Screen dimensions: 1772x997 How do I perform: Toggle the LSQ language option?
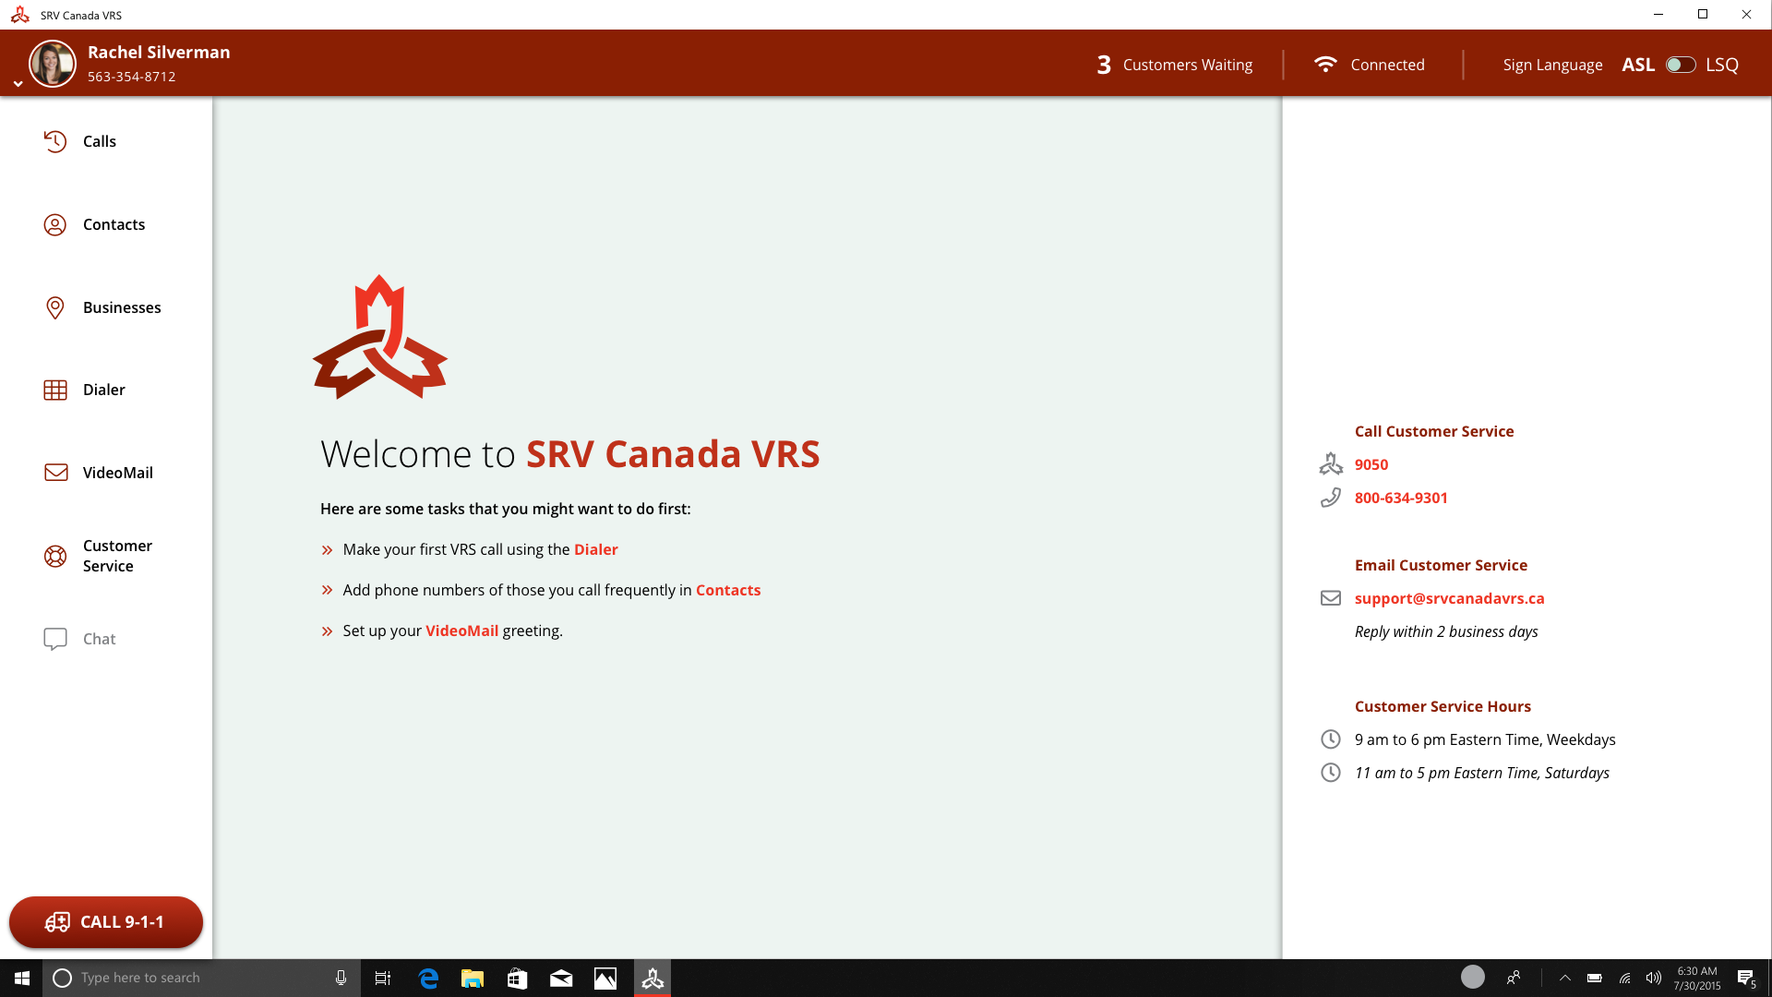click(x=1722, y=65)
